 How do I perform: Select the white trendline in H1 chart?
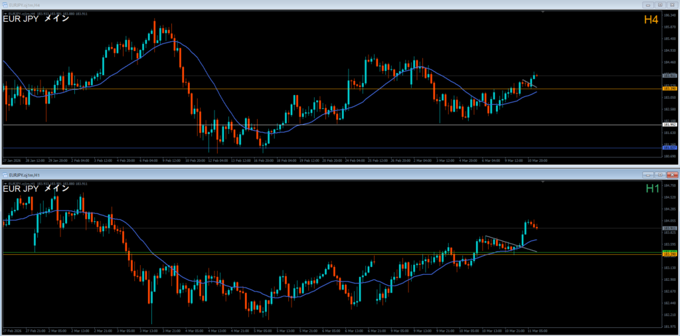click(508, 243)
